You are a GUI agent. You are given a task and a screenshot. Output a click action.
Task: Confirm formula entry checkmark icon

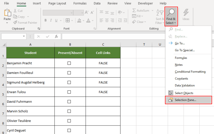48,36
